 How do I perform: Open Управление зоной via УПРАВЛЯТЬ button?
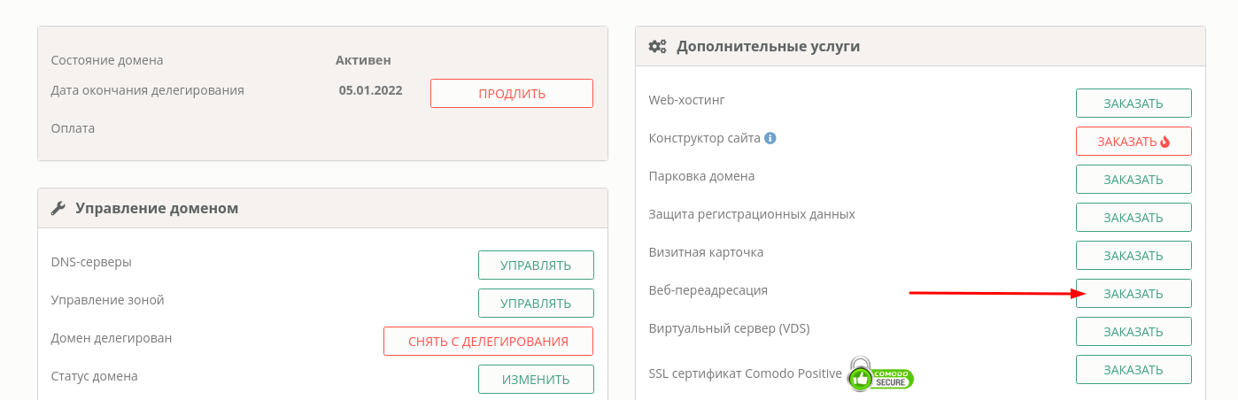point(536,304)
